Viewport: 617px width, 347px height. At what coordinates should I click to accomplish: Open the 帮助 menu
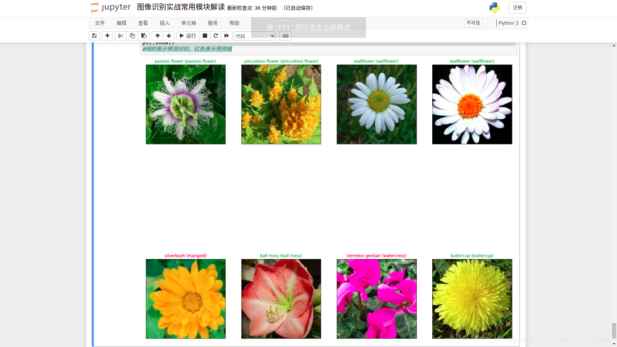tap(234, 23)
